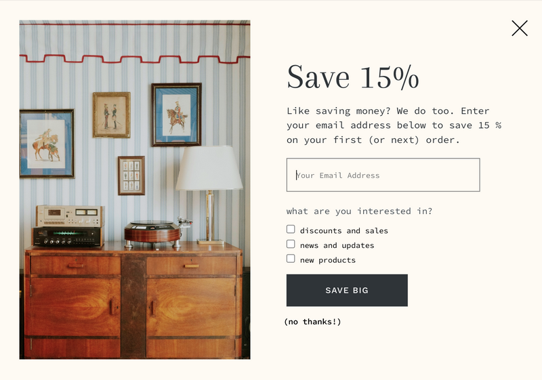Viewport: 542px width, 380px height.
Task: Click the cabinet's right drawer handle
Action: (x=192, y=266)
